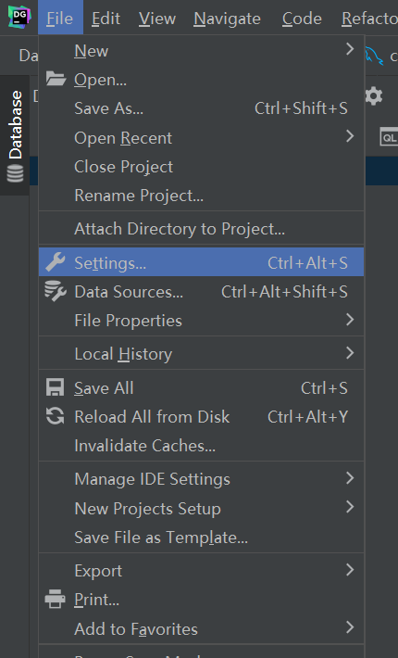Expand the New submenu arrow
The width and height of the screenshot is (398, 658).
tap(350, 49)
